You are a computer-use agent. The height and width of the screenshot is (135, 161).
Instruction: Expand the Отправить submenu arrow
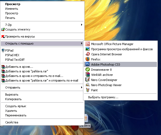pyautogui.click(x=82, y=87)
